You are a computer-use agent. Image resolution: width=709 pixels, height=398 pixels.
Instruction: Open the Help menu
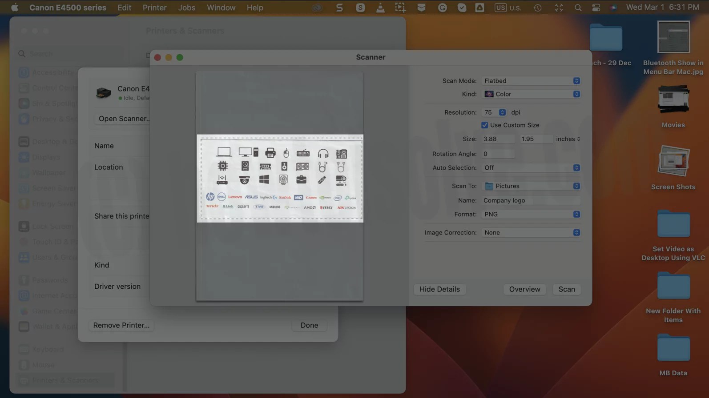pyautogui.click(x=255, y=8)
